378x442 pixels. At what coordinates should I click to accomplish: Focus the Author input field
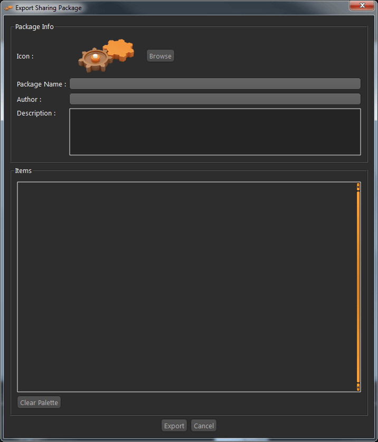coord(215,99)
